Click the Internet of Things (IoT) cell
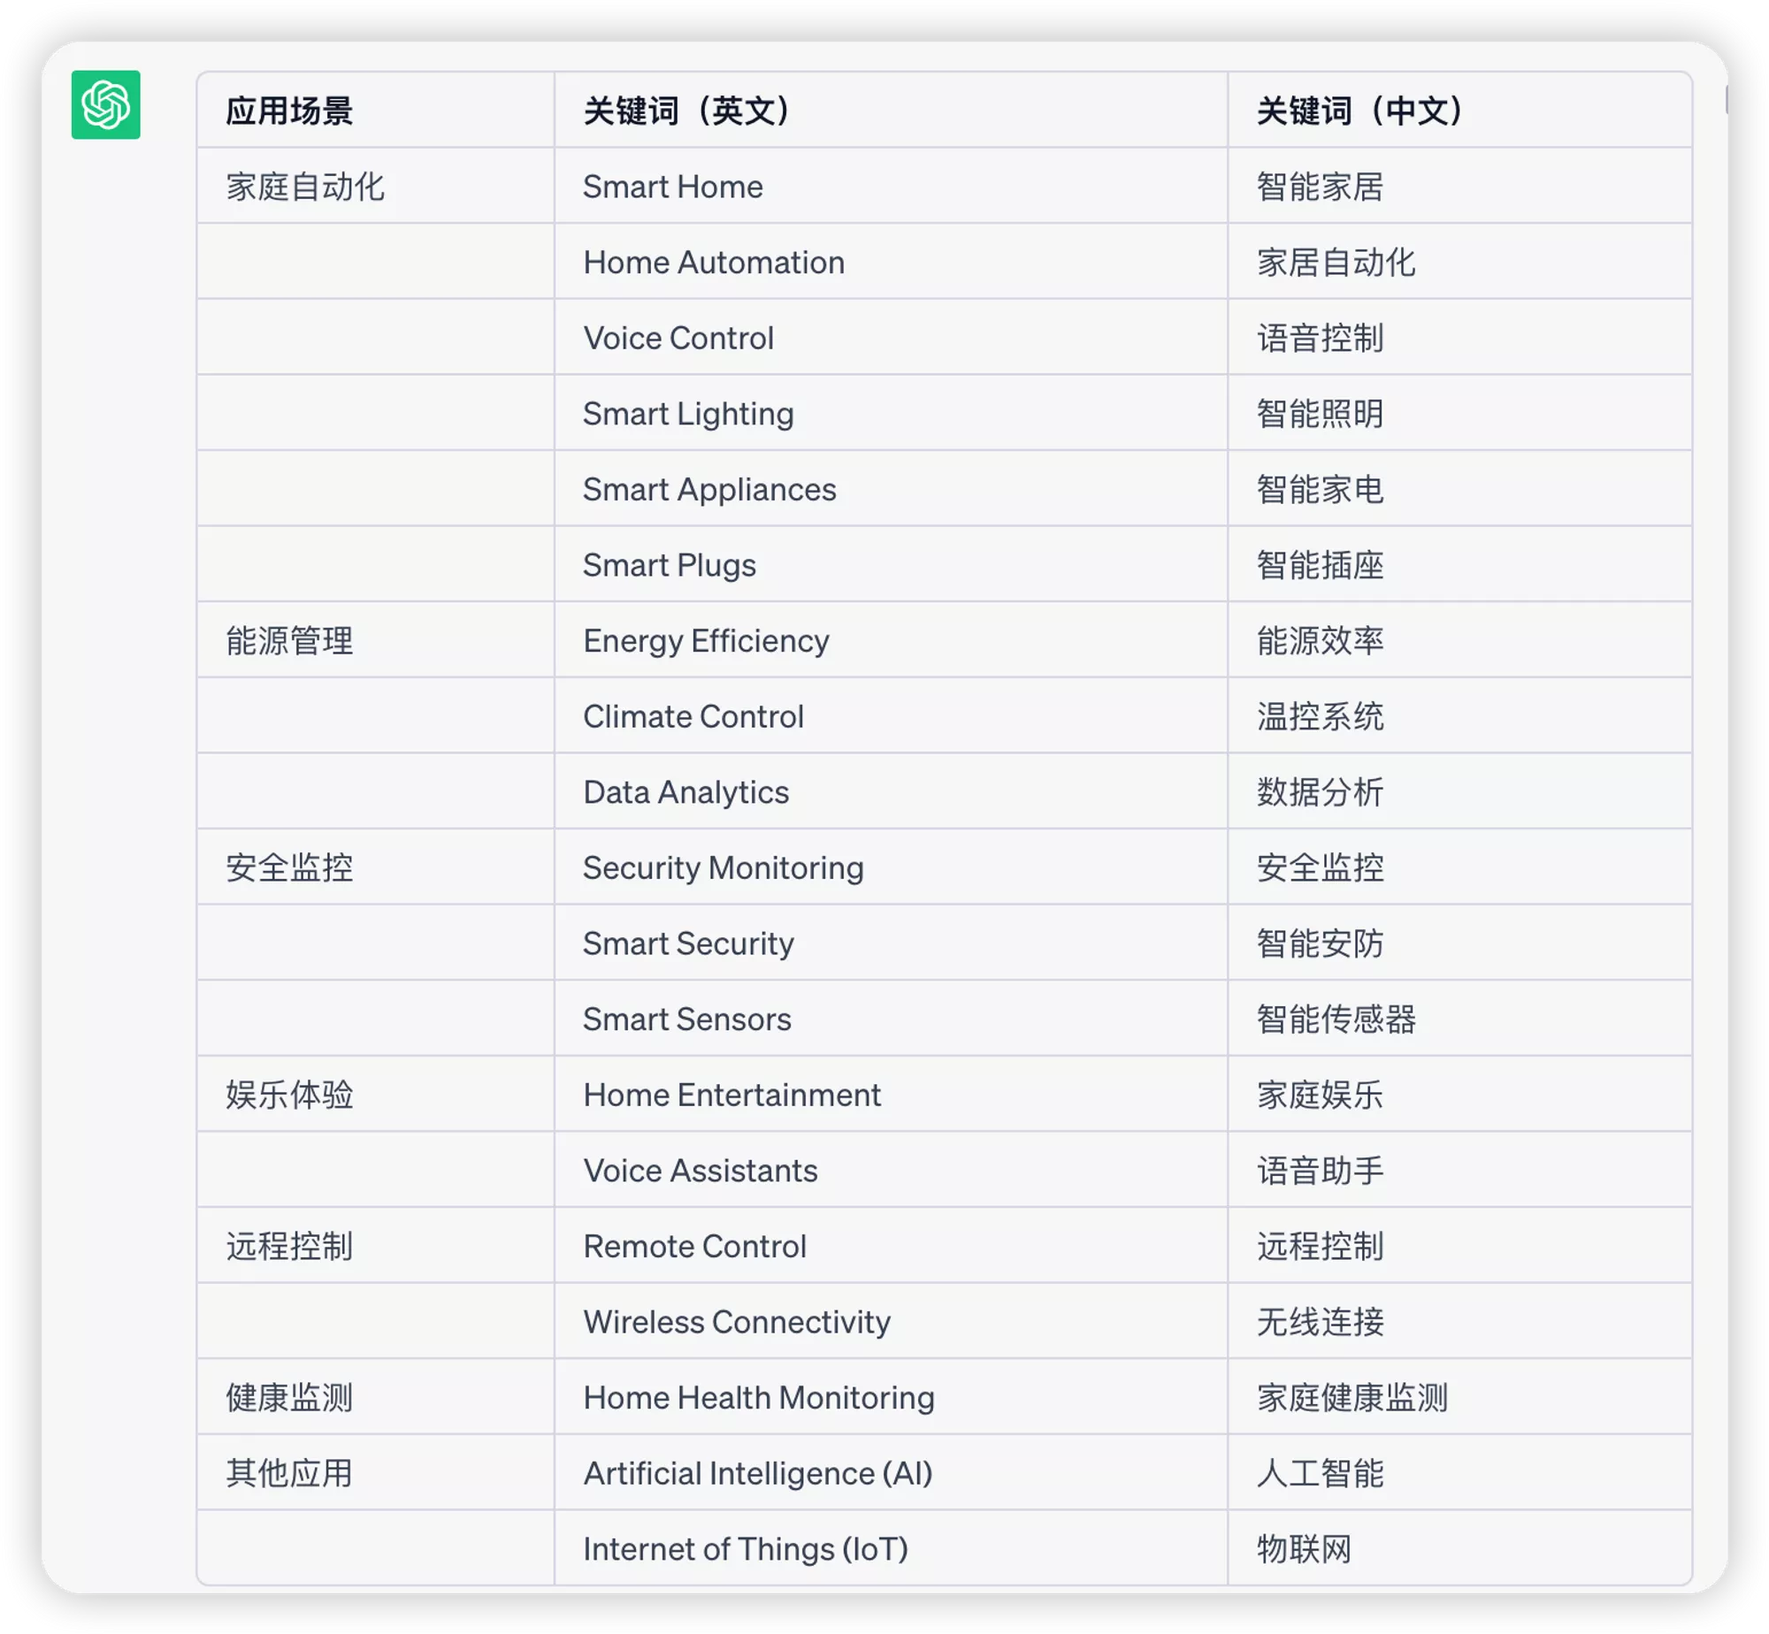The width and height of the screenshot is (1769, 1634). click(x=745, y=1549)
